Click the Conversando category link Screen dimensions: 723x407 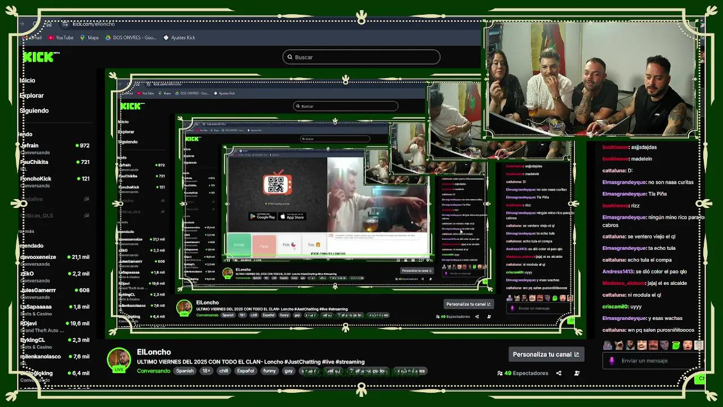[153, 371]
